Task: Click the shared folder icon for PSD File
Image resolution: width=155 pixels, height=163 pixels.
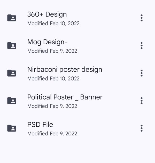Action: 12,128
